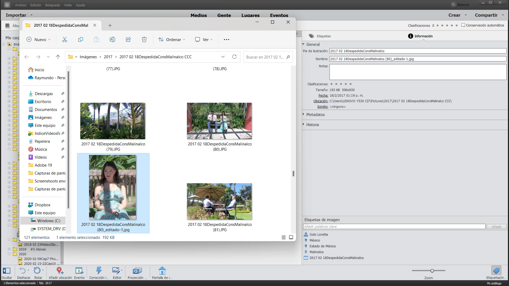This screenshot has height=286, width=509.
Task: Click the Rotar rotate icon
Action: pos(37,271)
